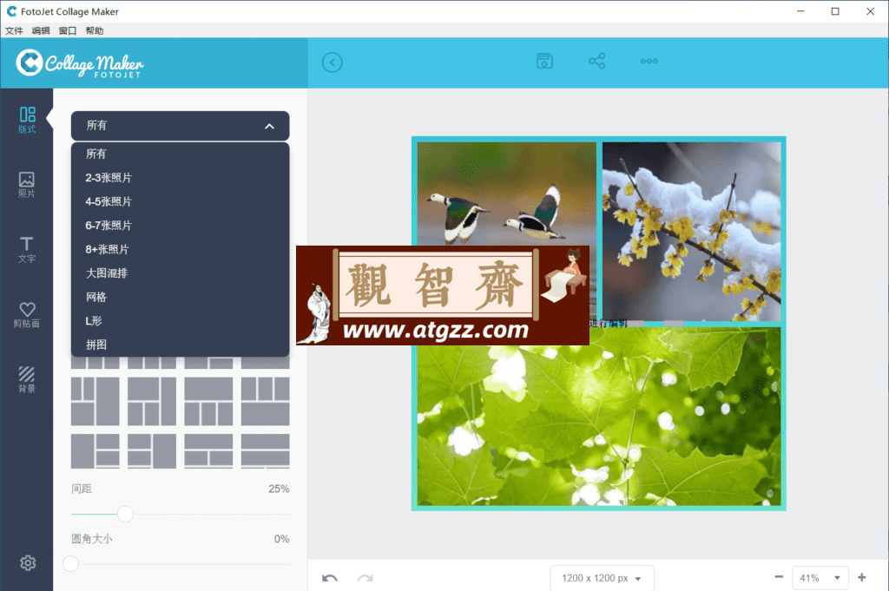Select the green leaves photo in collage
The width and height of the screenshot is (889, 591).
[599, 417]
